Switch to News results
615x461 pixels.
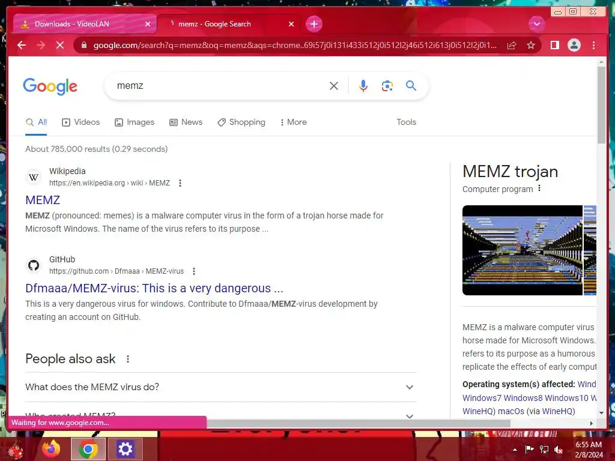coord(186,122)
